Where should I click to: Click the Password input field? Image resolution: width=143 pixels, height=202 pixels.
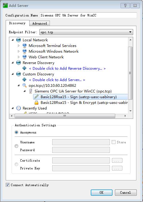[x=81, y=150]
